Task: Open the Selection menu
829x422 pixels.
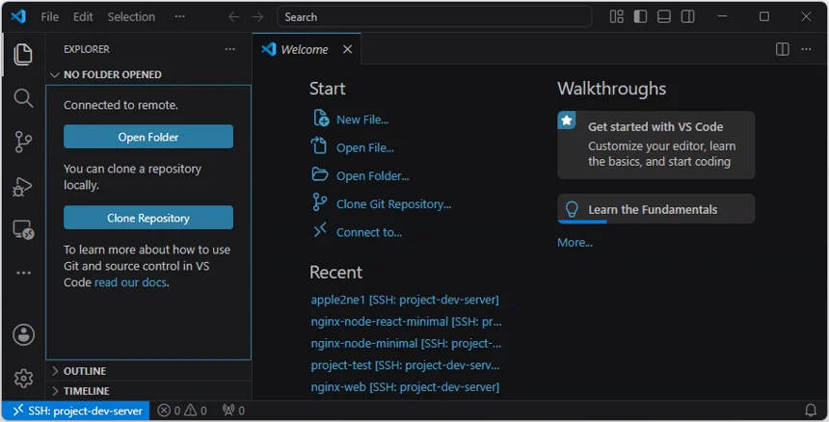Action: click(x=132, y=17)
